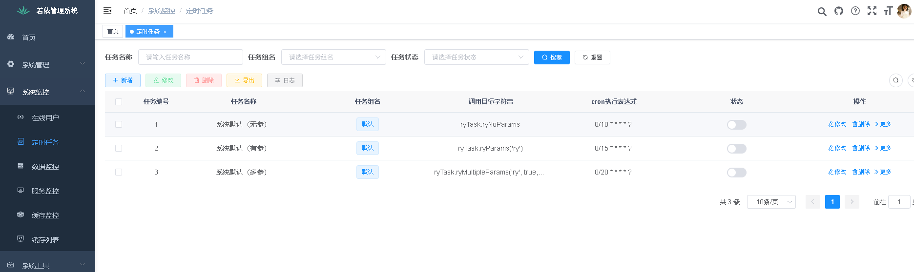The width and height of the screenshot is (914, 272).
Task: Hide the search bar using round magnifier icon
Action: point(895,80)
